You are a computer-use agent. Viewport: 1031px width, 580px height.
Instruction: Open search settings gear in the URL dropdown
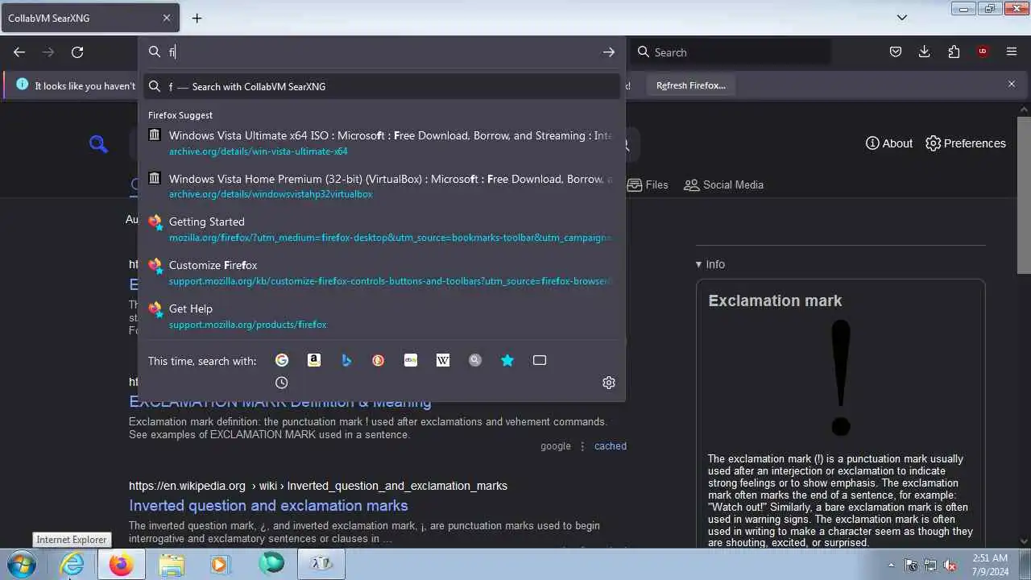click(x=609, y=383)
